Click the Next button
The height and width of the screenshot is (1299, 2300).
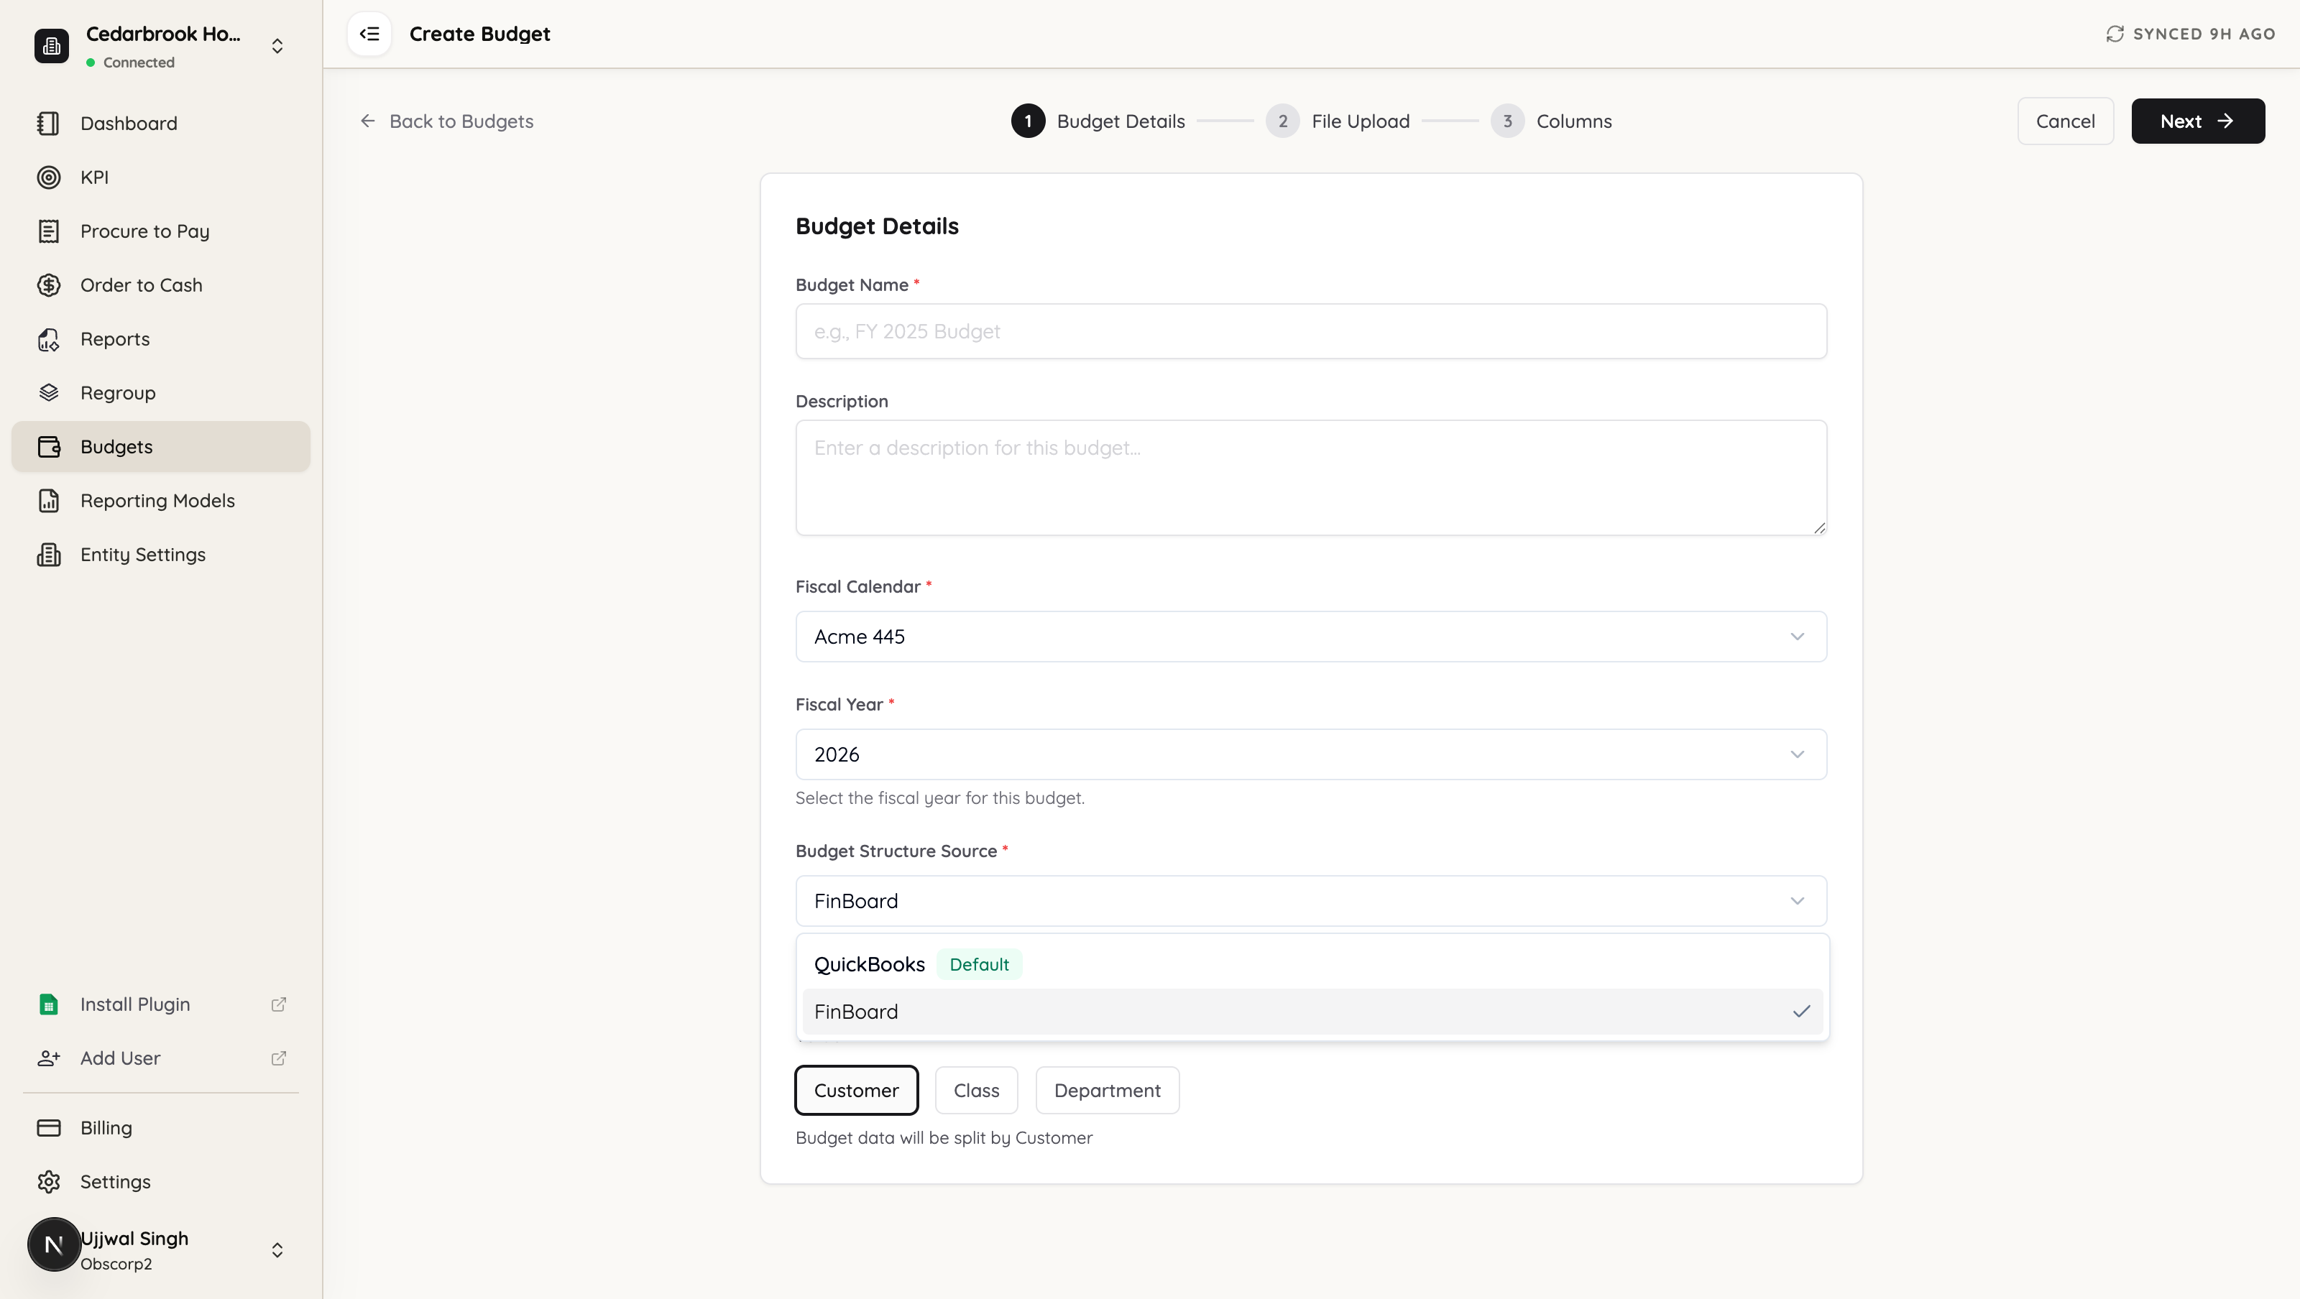pos(2197,121)
